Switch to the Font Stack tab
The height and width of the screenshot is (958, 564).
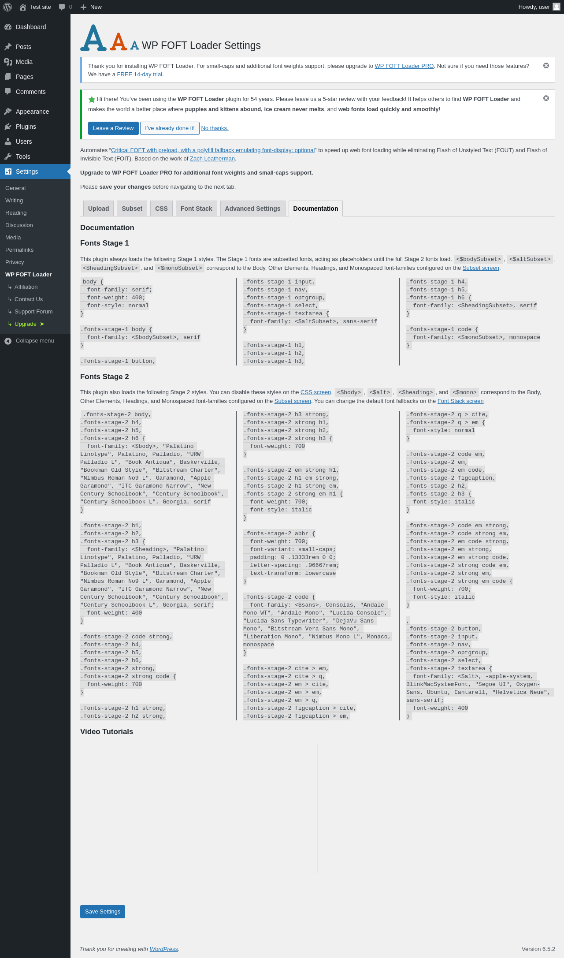pyautogui.click(x=196, y=209)
